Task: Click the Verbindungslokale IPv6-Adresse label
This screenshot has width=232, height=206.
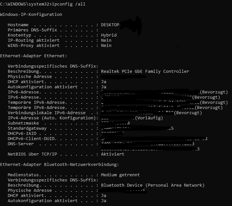Action: tap(47, 113)
